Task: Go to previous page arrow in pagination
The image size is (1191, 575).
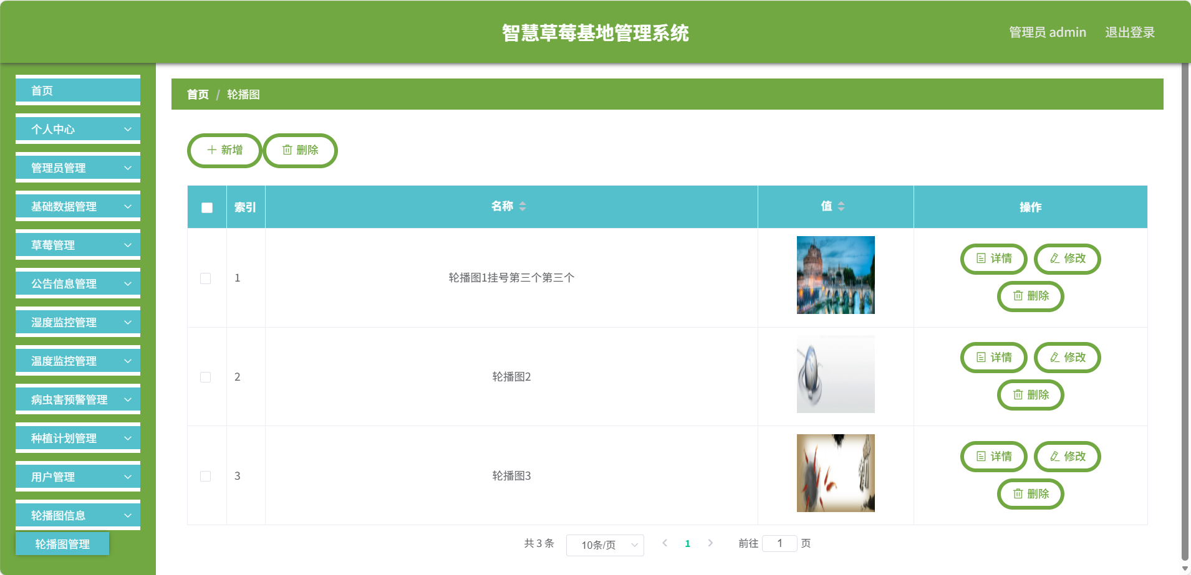Action: click(x=665, y=543)
